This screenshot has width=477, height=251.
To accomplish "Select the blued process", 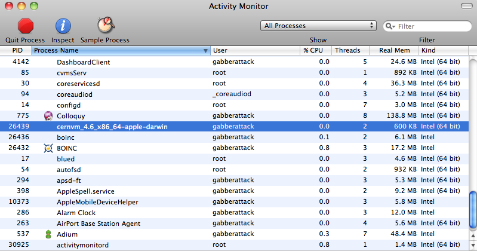I will pyautogui.click(x=66, y=159).
